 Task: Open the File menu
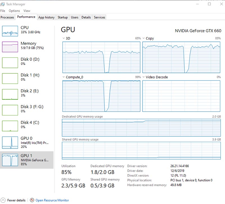[3, 11]
